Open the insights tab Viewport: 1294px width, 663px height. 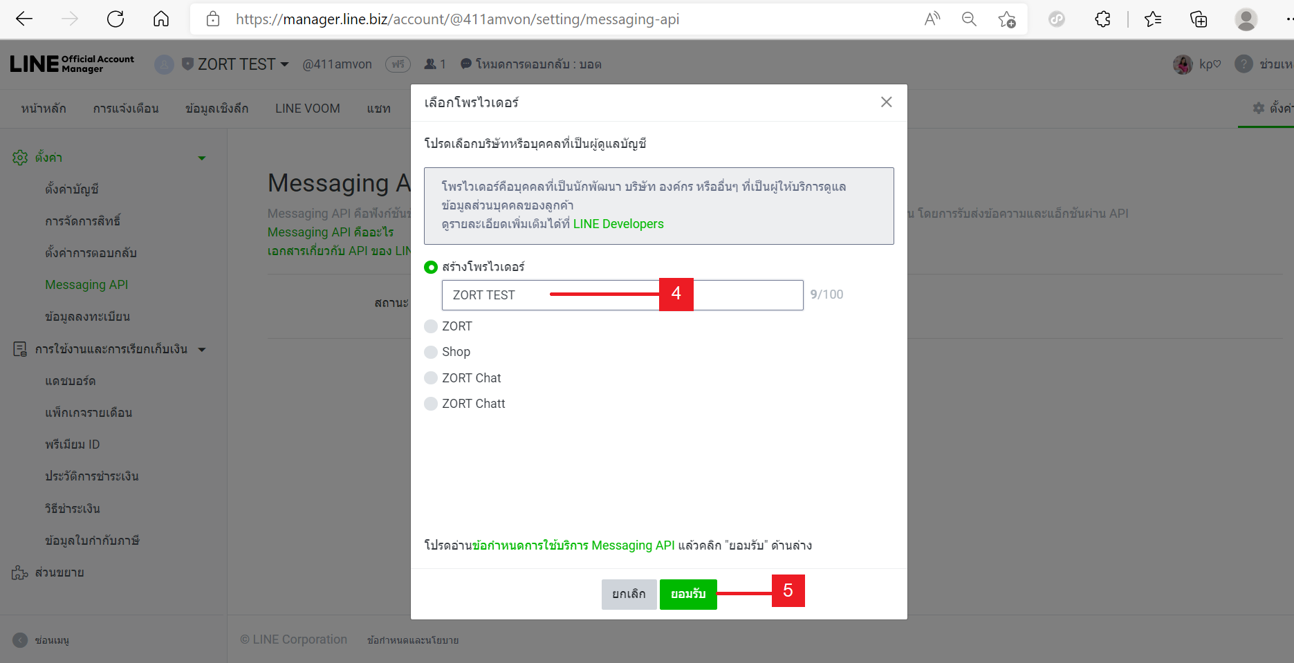(x=217, y=109)
